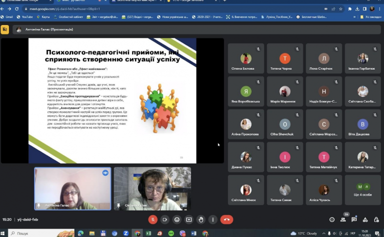Open meeting details info icon
The width and height of the screenshot is (384, 237).
point(332,220)
